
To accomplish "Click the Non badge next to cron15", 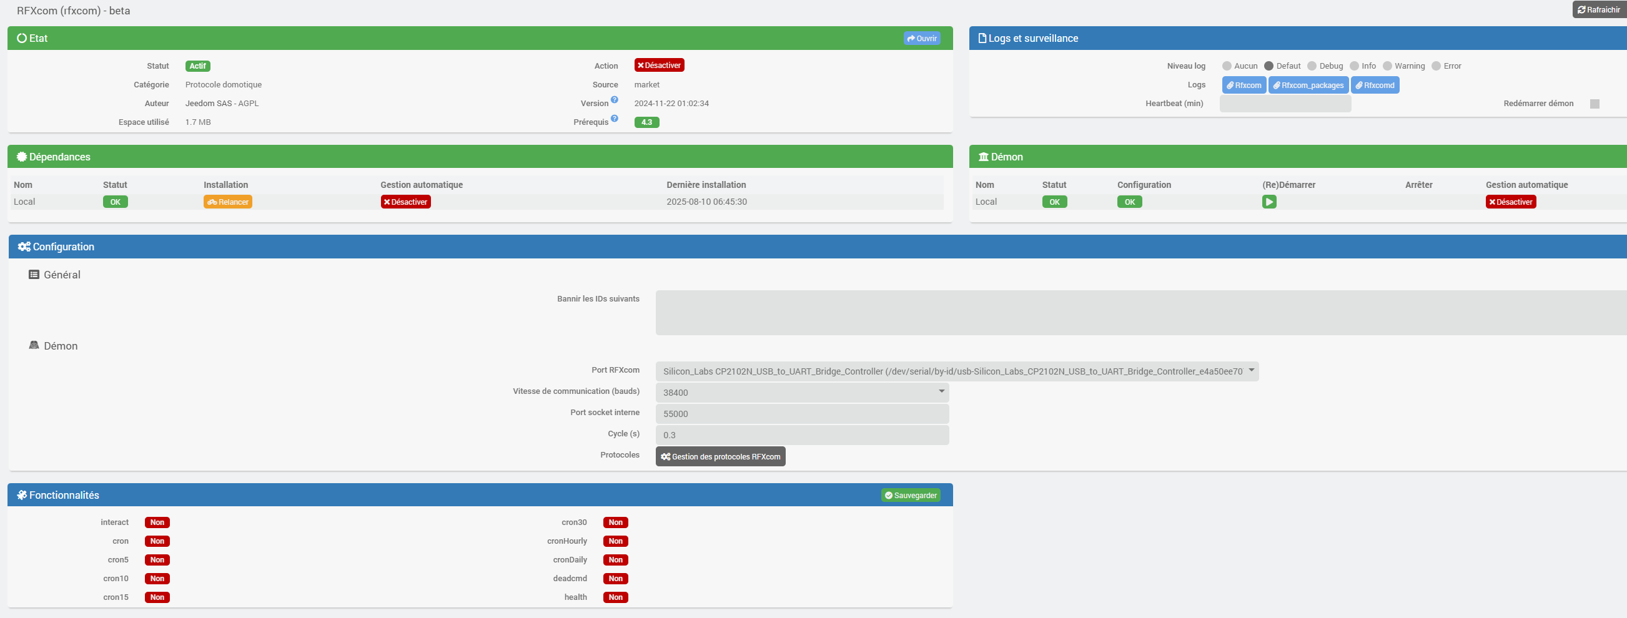I will 157,598.
